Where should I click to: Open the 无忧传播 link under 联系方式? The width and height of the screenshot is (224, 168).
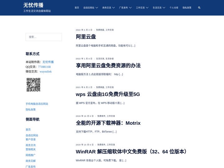click(48, 62)
